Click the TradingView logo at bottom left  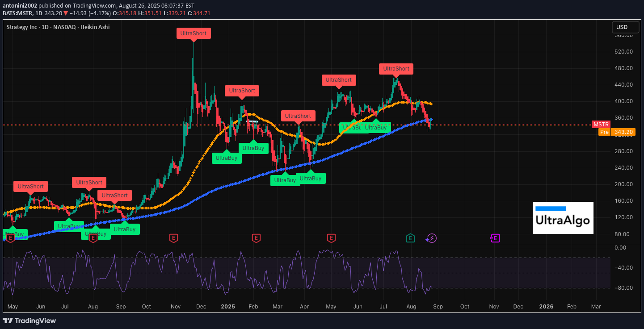pyautogui.click(x=29, y=321)
